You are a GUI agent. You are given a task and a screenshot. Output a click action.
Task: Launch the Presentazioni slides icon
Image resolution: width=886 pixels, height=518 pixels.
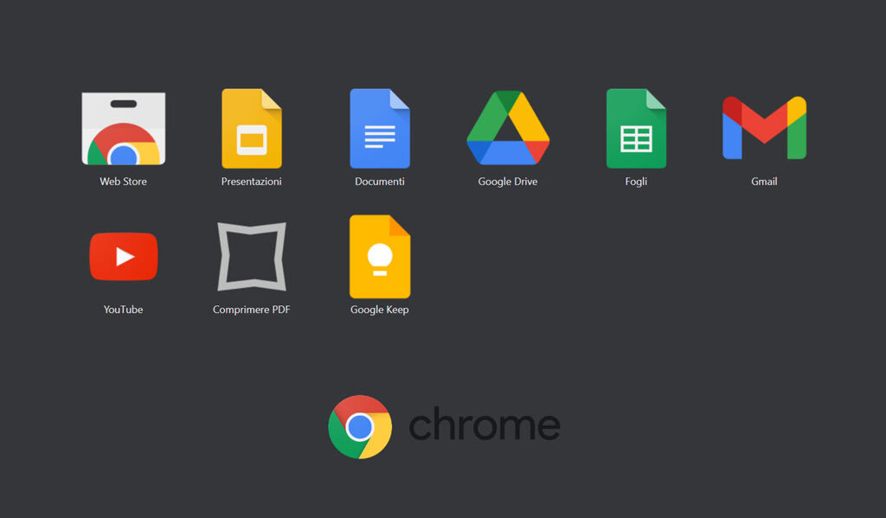pyautogui.click(x=252, y=128)
